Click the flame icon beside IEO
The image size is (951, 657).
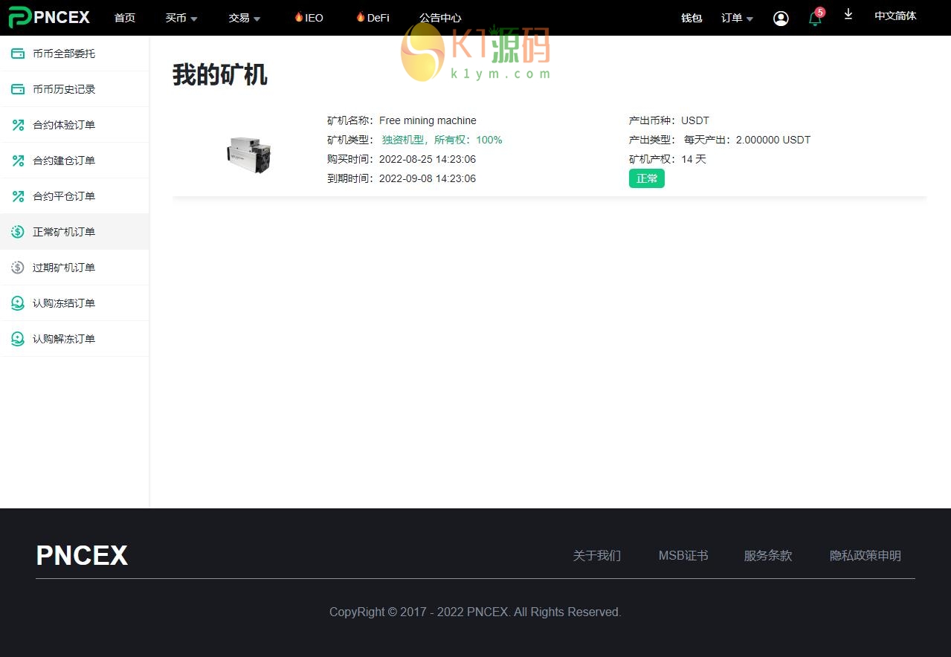(299, 17)
